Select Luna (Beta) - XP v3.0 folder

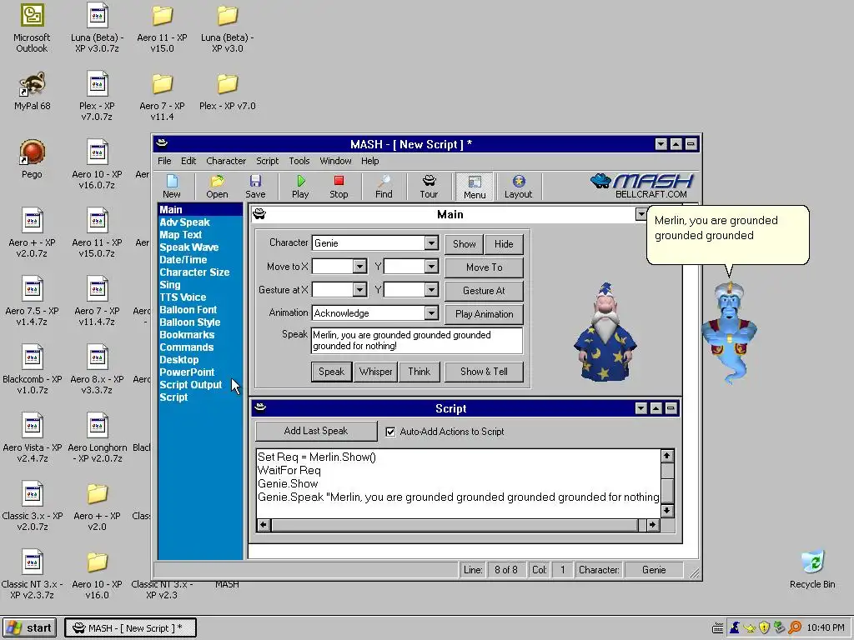228,28
